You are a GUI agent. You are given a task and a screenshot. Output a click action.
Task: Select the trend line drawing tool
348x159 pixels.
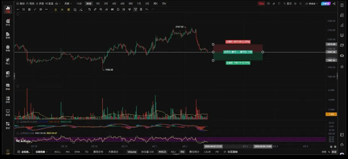35,9
